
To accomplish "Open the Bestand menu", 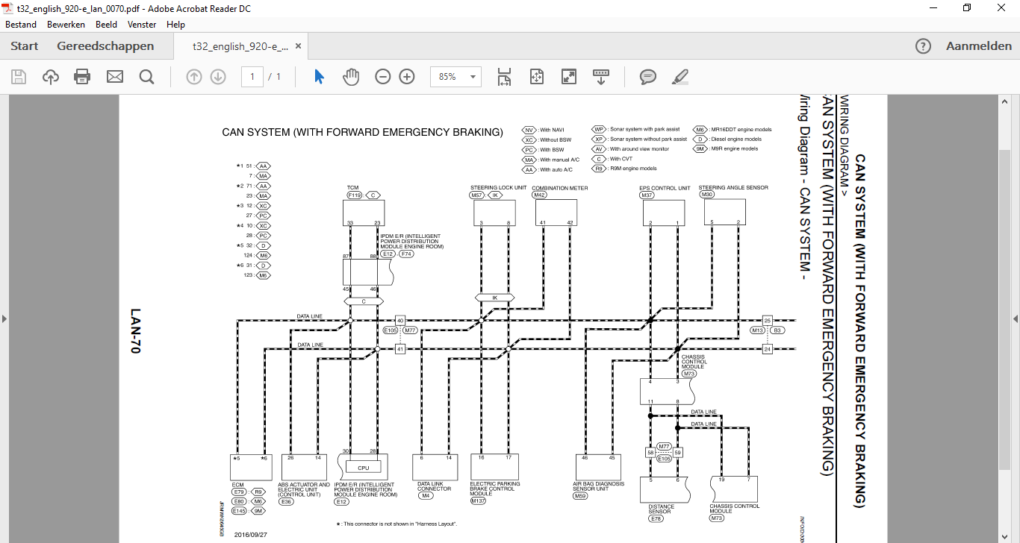I will click(21, 25).
